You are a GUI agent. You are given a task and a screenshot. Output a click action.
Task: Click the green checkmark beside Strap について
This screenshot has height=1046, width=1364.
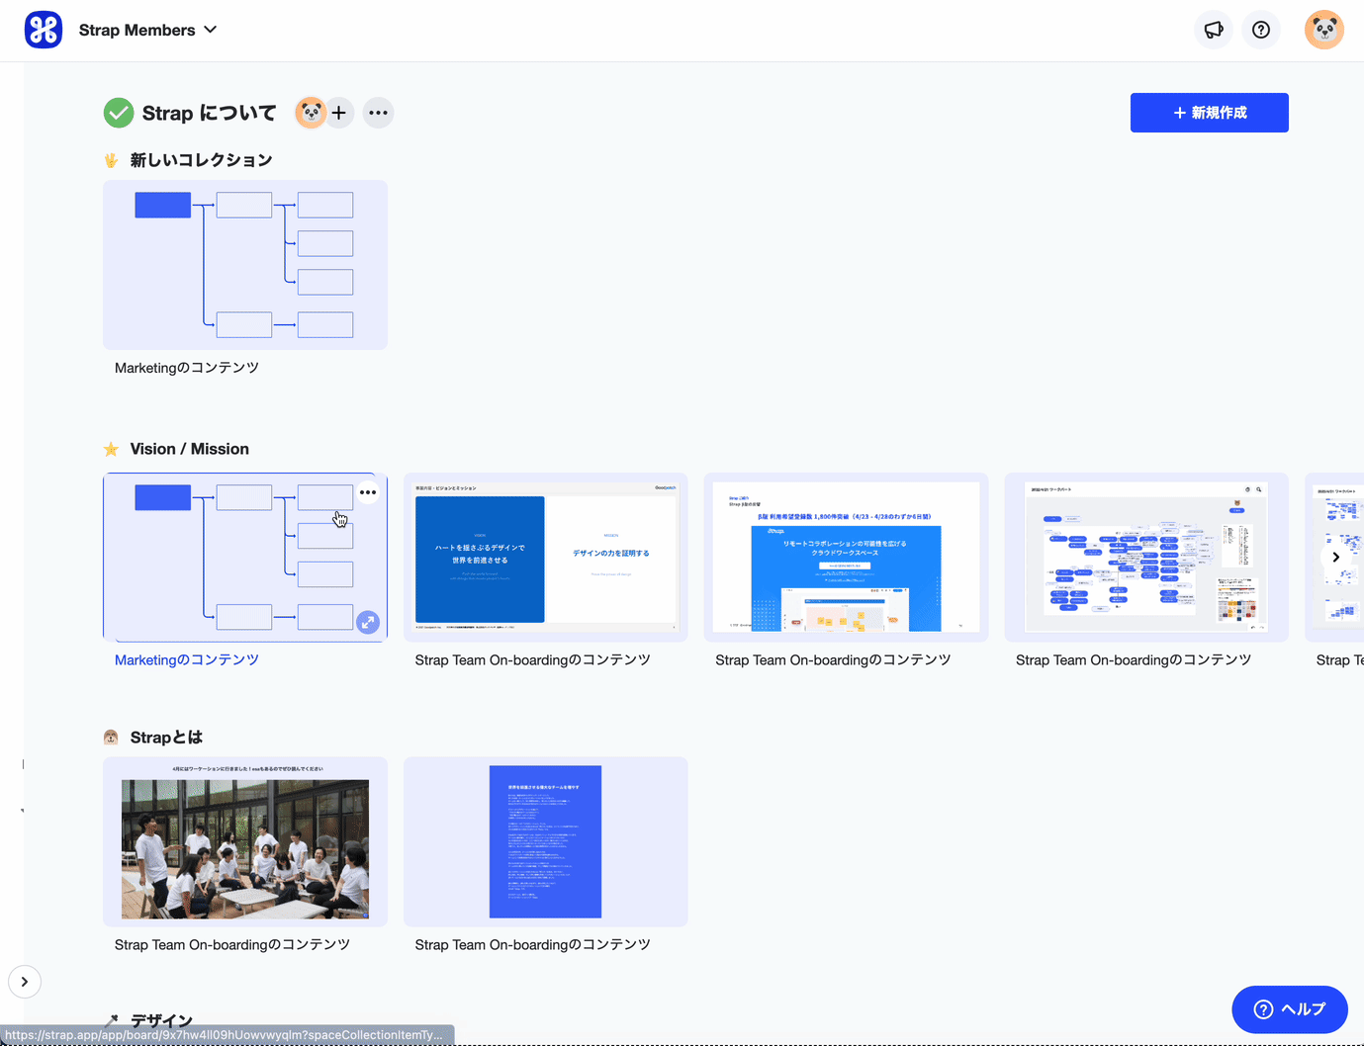pyautogui.click(x=119, y=113)
